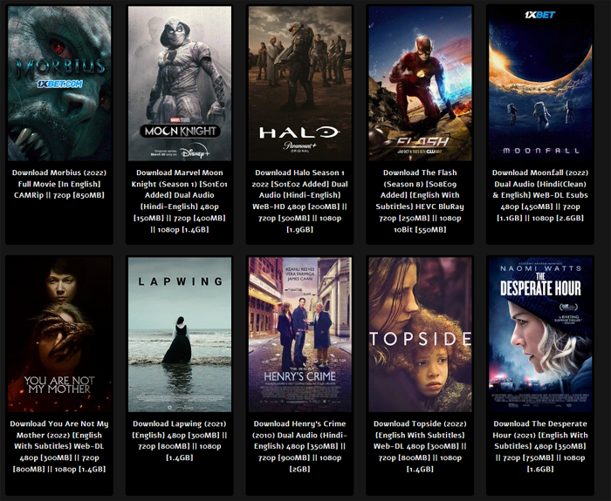This screenshot has height=501, width=611.
Task: Click 'Download Moonfall (2022)' title link
Action: click(x=540, y=195)
